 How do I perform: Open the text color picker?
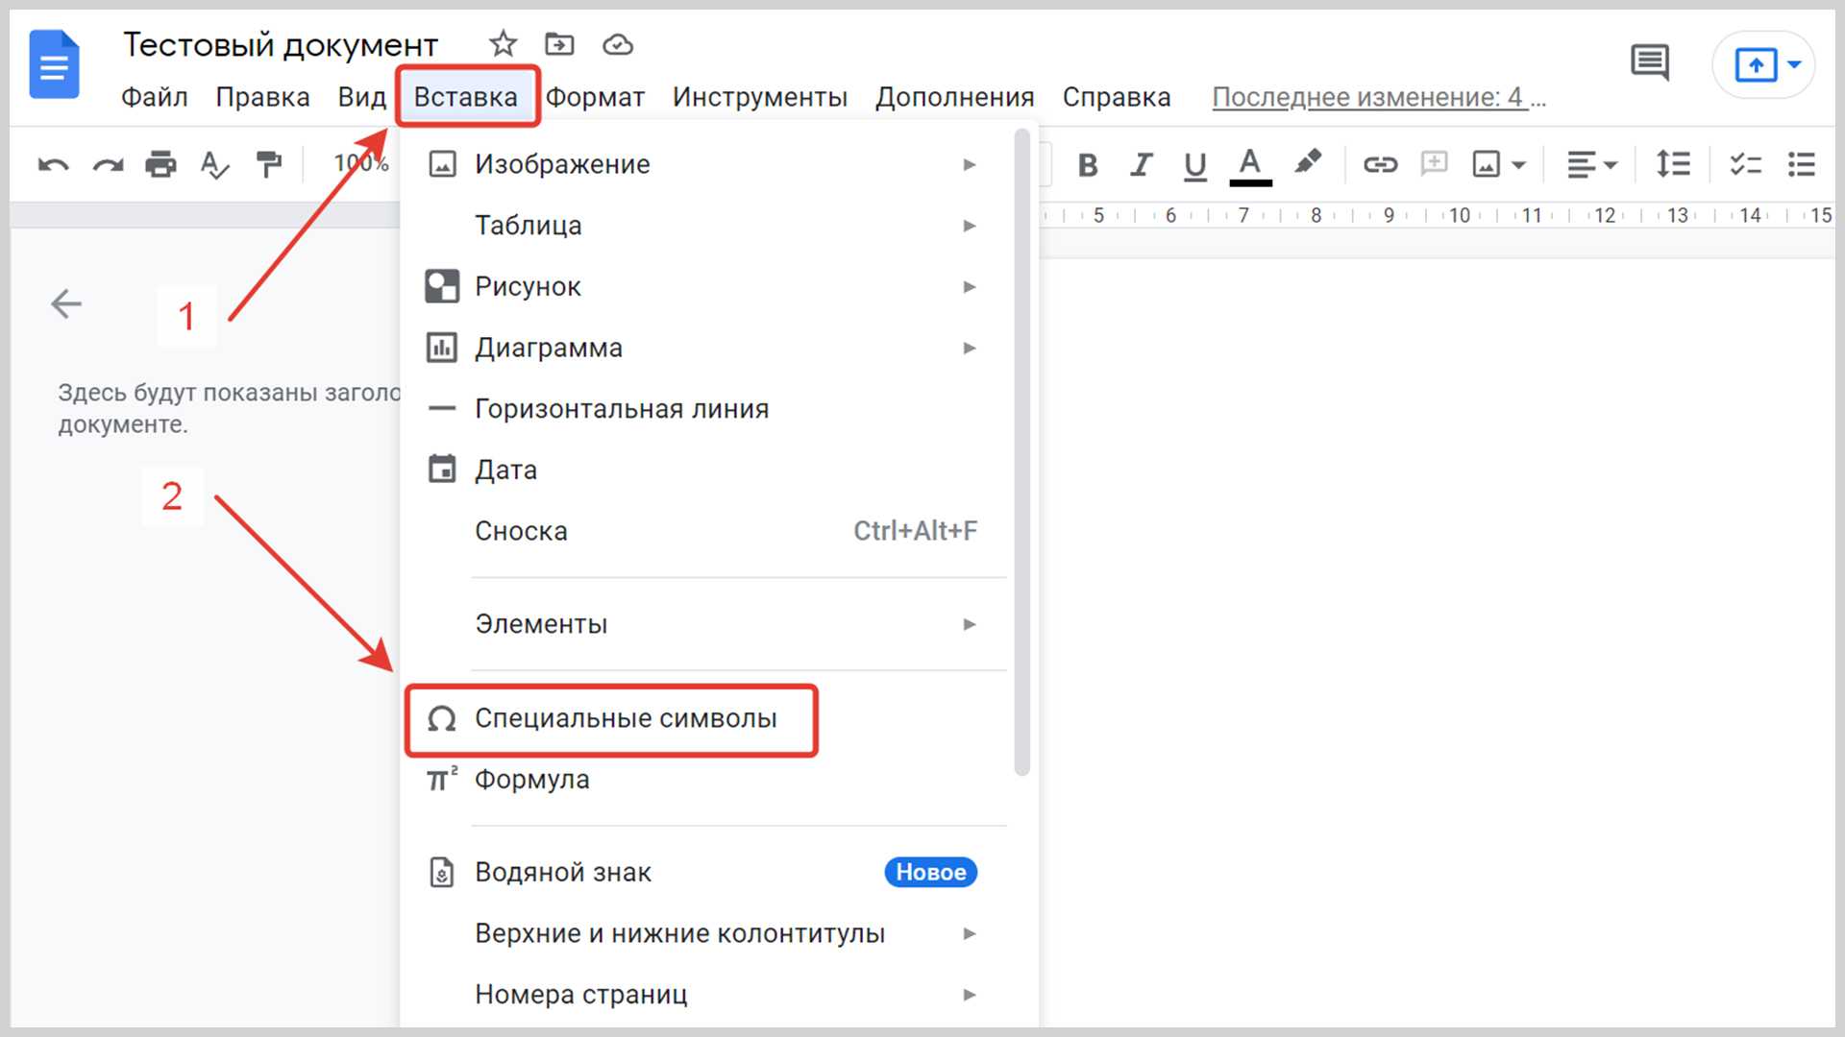point(1249,165)
